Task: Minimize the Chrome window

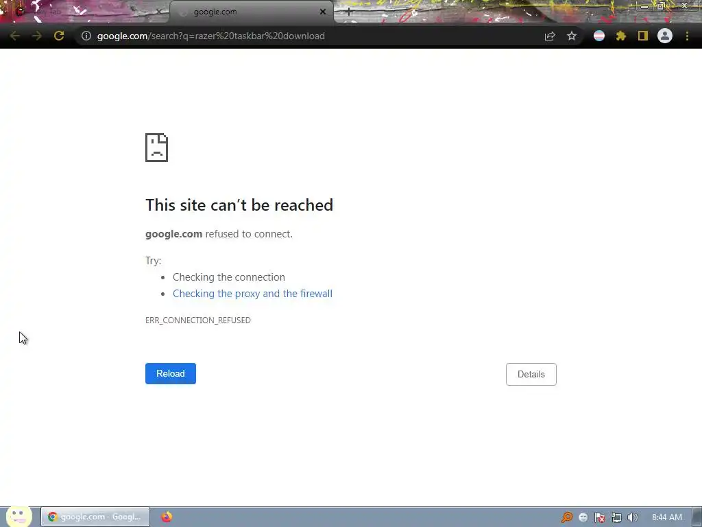Action: (x=644, y=6)
